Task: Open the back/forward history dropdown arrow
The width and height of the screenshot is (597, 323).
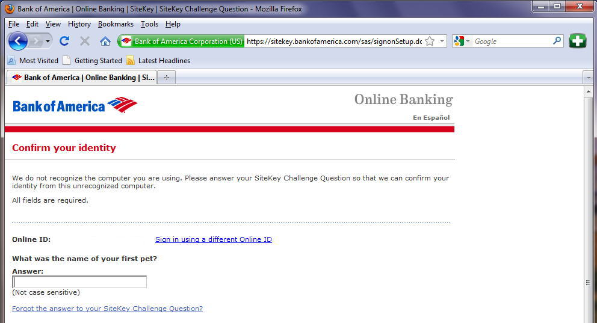Action: [48, 41]
